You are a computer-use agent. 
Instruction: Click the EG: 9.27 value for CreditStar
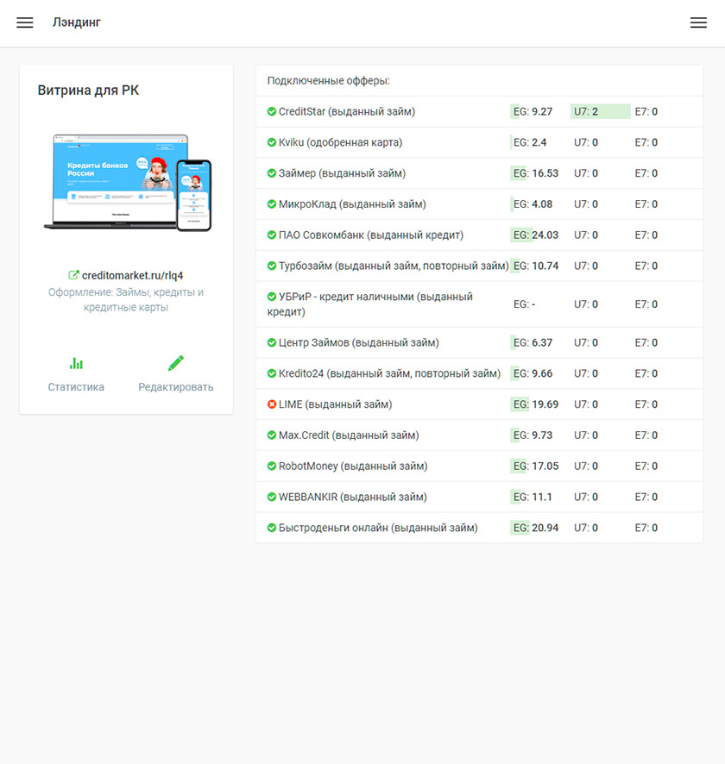pyautogui.click(x=533, y=111)
